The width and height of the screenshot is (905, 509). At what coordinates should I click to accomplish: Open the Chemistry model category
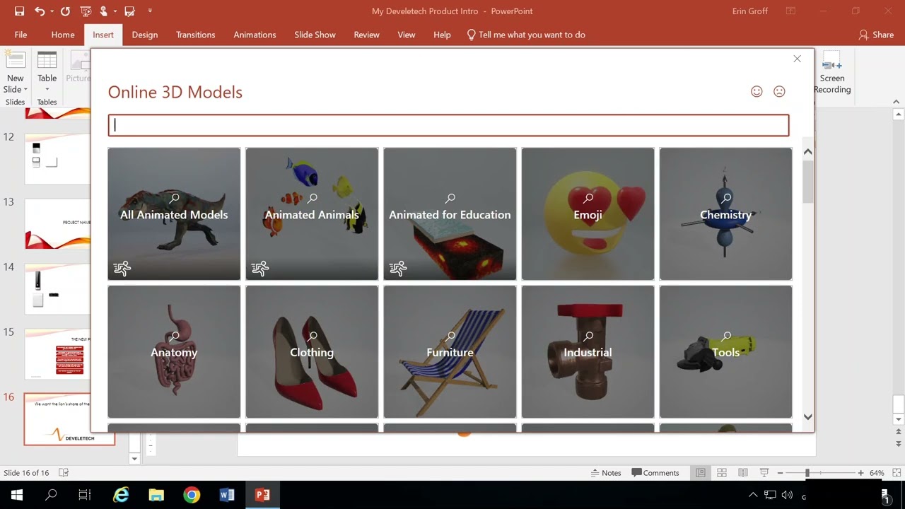[725, 213]
